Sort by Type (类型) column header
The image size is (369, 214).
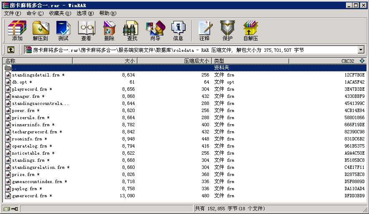[x=250, y=61]
